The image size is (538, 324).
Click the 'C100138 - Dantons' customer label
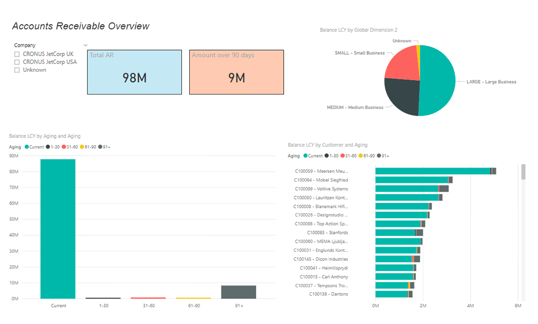click(x=328, y=294)
